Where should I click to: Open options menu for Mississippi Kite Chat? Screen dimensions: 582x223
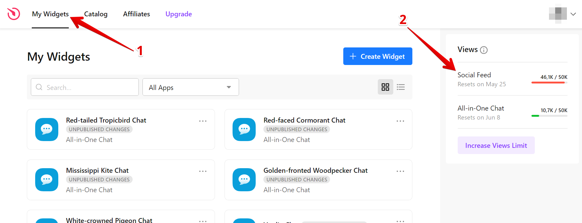(203, 171)
